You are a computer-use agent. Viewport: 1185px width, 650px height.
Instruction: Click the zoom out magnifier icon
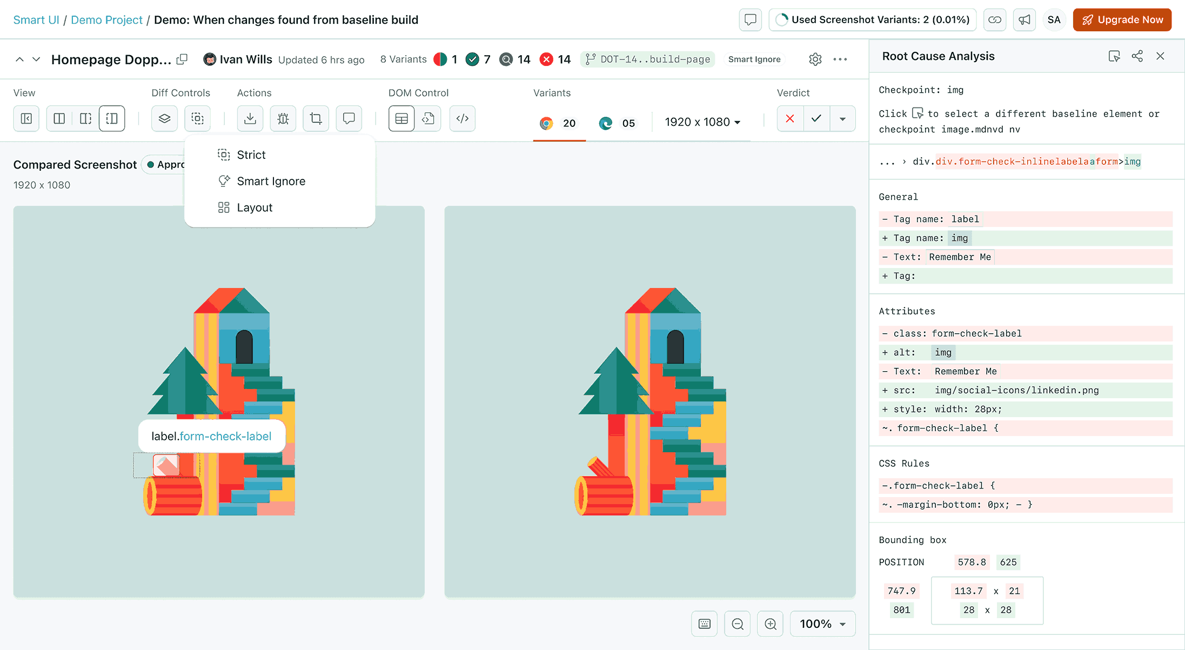coord(737,624)
